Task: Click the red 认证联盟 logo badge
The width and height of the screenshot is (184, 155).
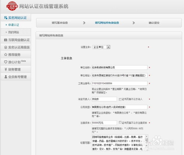Action: 12,6
